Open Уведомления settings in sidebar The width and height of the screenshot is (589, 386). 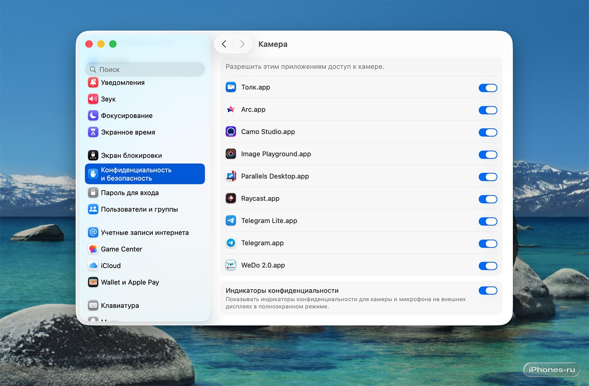click(x=145, y=82)
